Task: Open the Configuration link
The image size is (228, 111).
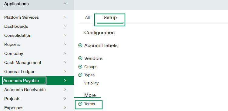Action: tap(99, 32)
